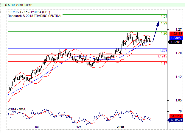This screenshot has height=133, width=185.
Task: Click the 1.20 price axis value
Action: pos(178,53)
